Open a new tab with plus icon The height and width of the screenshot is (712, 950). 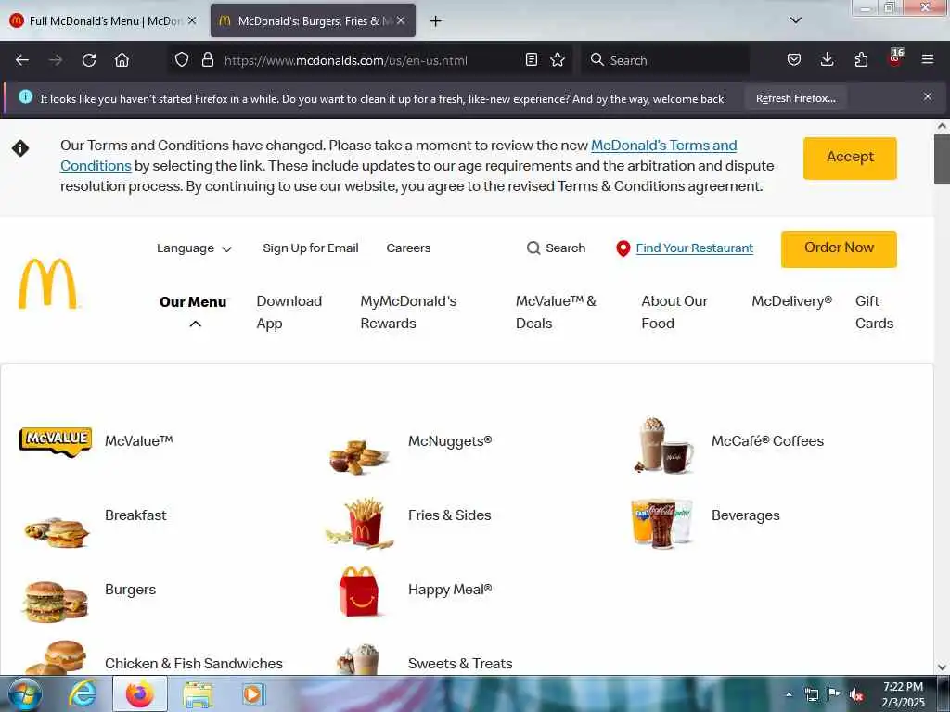point(435,21)
